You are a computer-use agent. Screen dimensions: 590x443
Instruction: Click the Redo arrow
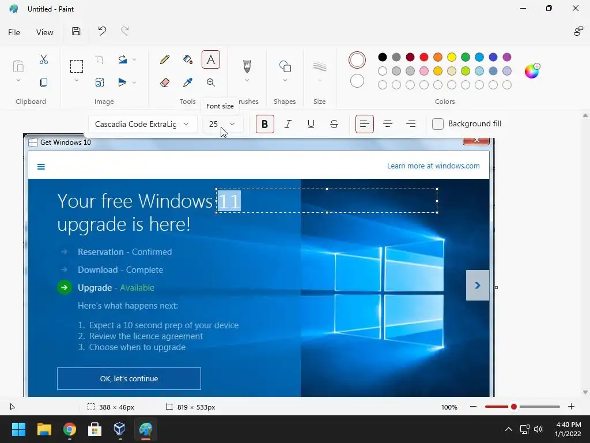tap(125, 31)
